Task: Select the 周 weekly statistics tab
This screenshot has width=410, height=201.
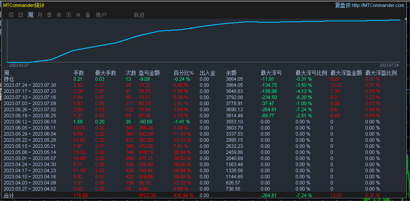Action: click(x=30, y=15)
